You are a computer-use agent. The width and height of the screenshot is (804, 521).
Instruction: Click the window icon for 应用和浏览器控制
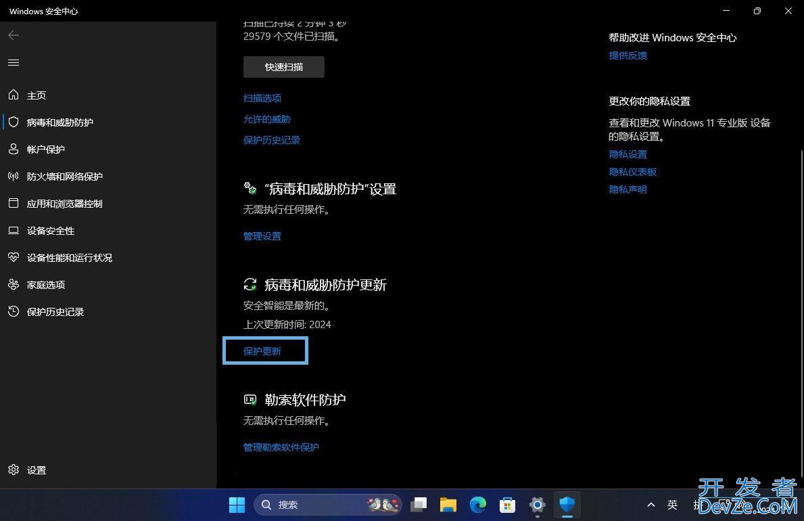coord(14,203)
